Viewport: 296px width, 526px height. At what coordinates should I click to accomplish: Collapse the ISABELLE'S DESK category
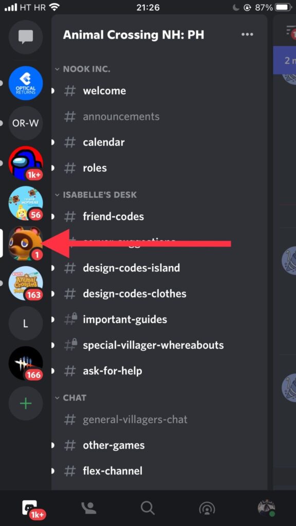[x=96, y=195]
